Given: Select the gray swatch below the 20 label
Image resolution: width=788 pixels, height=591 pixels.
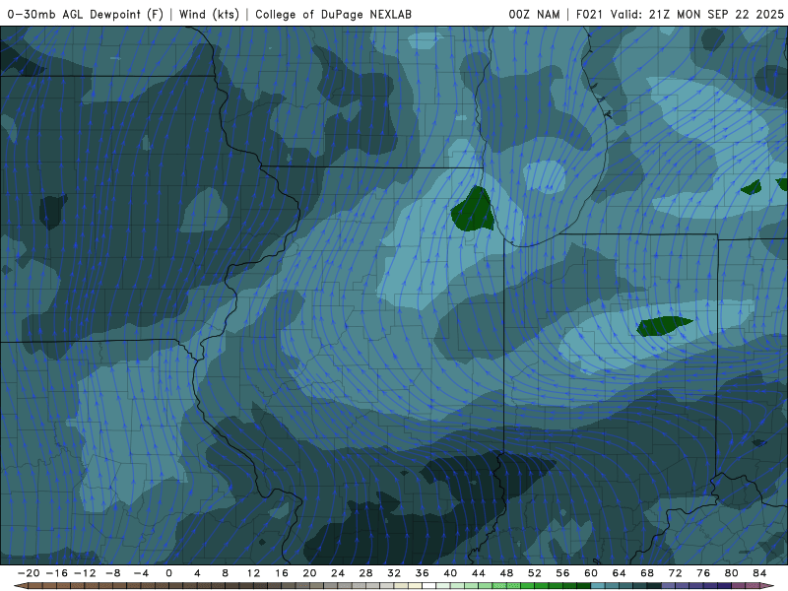Looking at the screenshot, I should coord(316,586).
